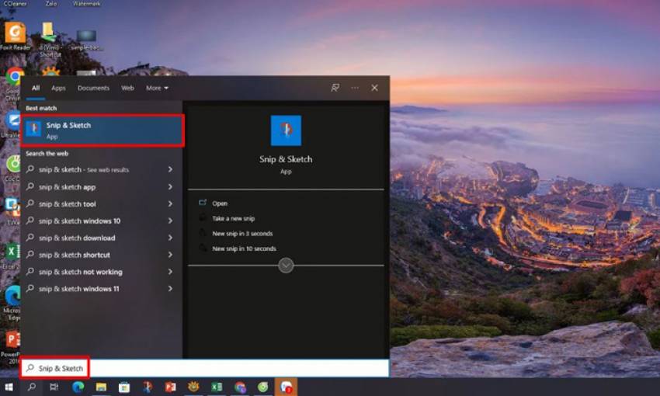Click Open in the Snip & Sketch preview pane

pos(219,203)
